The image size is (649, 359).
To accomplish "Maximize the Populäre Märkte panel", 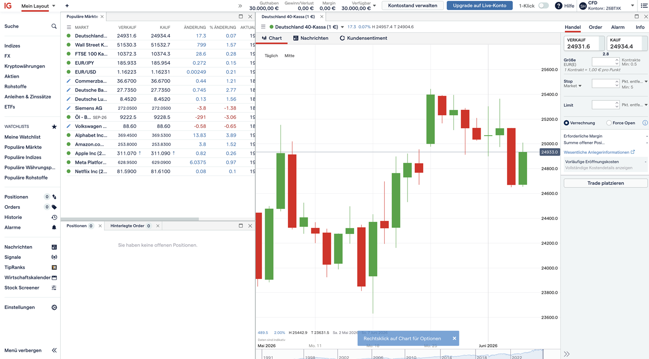I will pos(241,17).
